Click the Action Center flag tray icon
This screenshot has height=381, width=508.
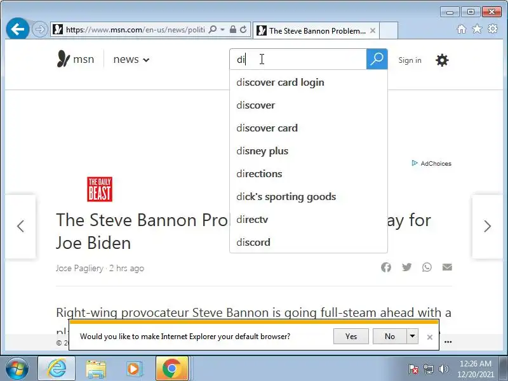click(x=413, y=369)
